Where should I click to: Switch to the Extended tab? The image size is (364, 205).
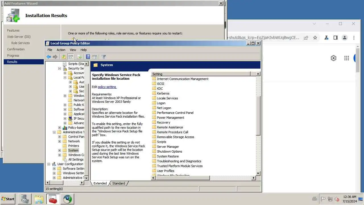tap(100, 183)
